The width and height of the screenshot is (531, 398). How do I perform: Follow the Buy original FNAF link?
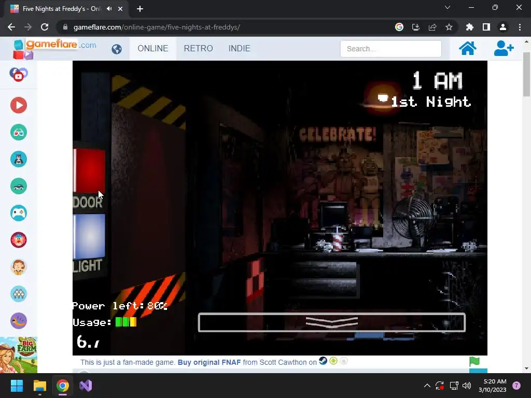[x=209, y=362]
